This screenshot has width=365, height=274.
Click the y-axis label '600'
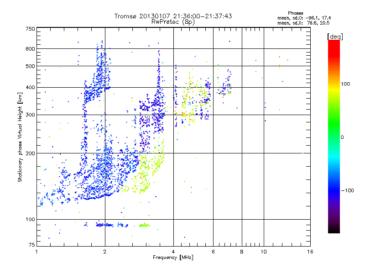(30, 49)
